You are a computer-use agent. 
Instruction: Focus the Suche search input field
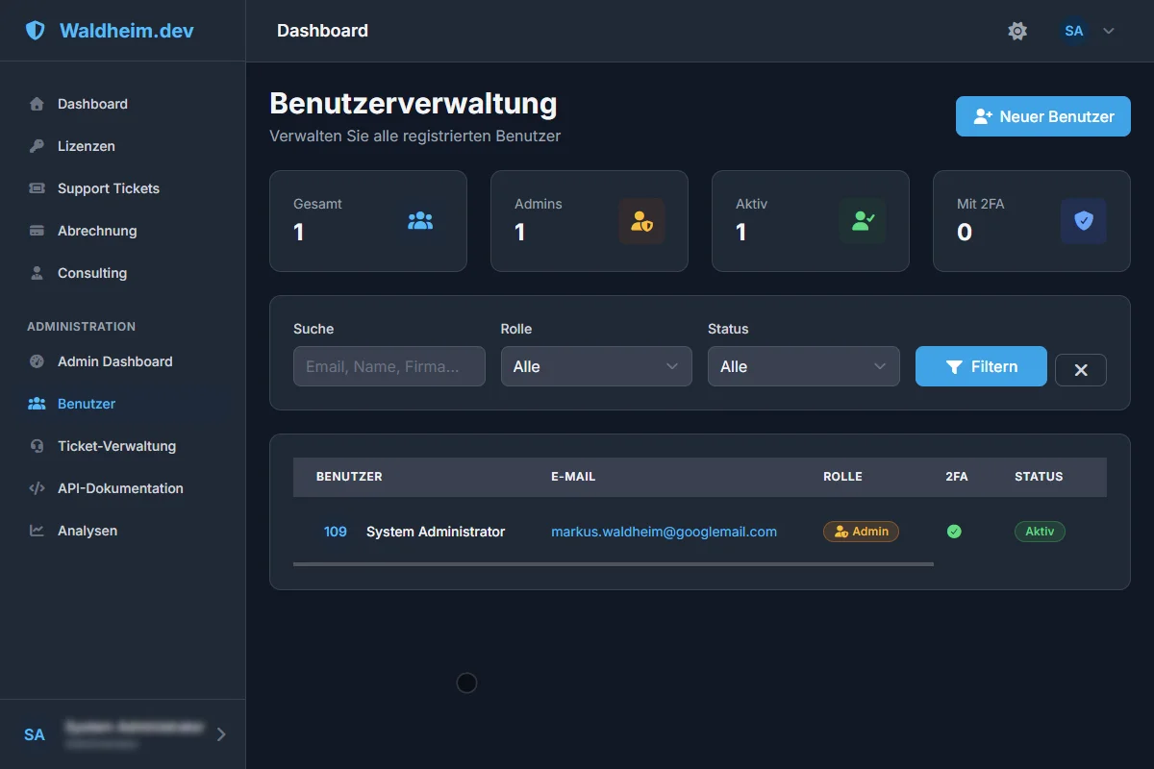(x=389, y=366)
